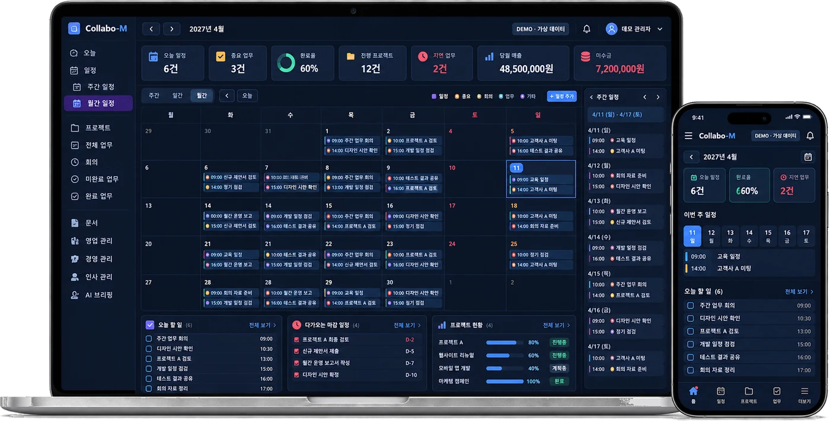Tap the calendar icon beside phone's 2027년 4월
This screenshot has width=830, height=421.
click(807, 157)
